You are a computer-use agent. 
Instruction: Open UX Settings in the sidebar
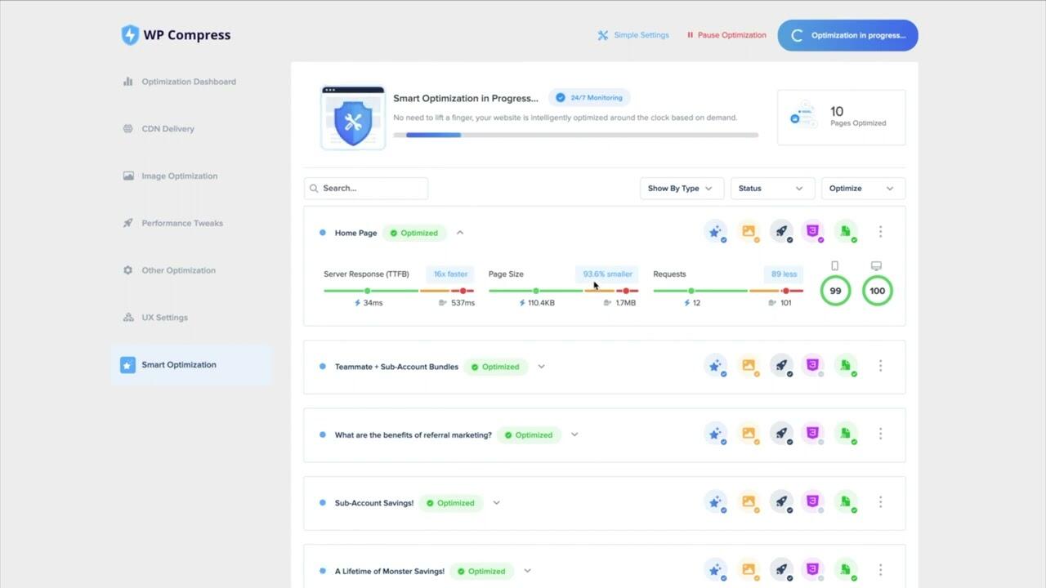click(155, 318)
